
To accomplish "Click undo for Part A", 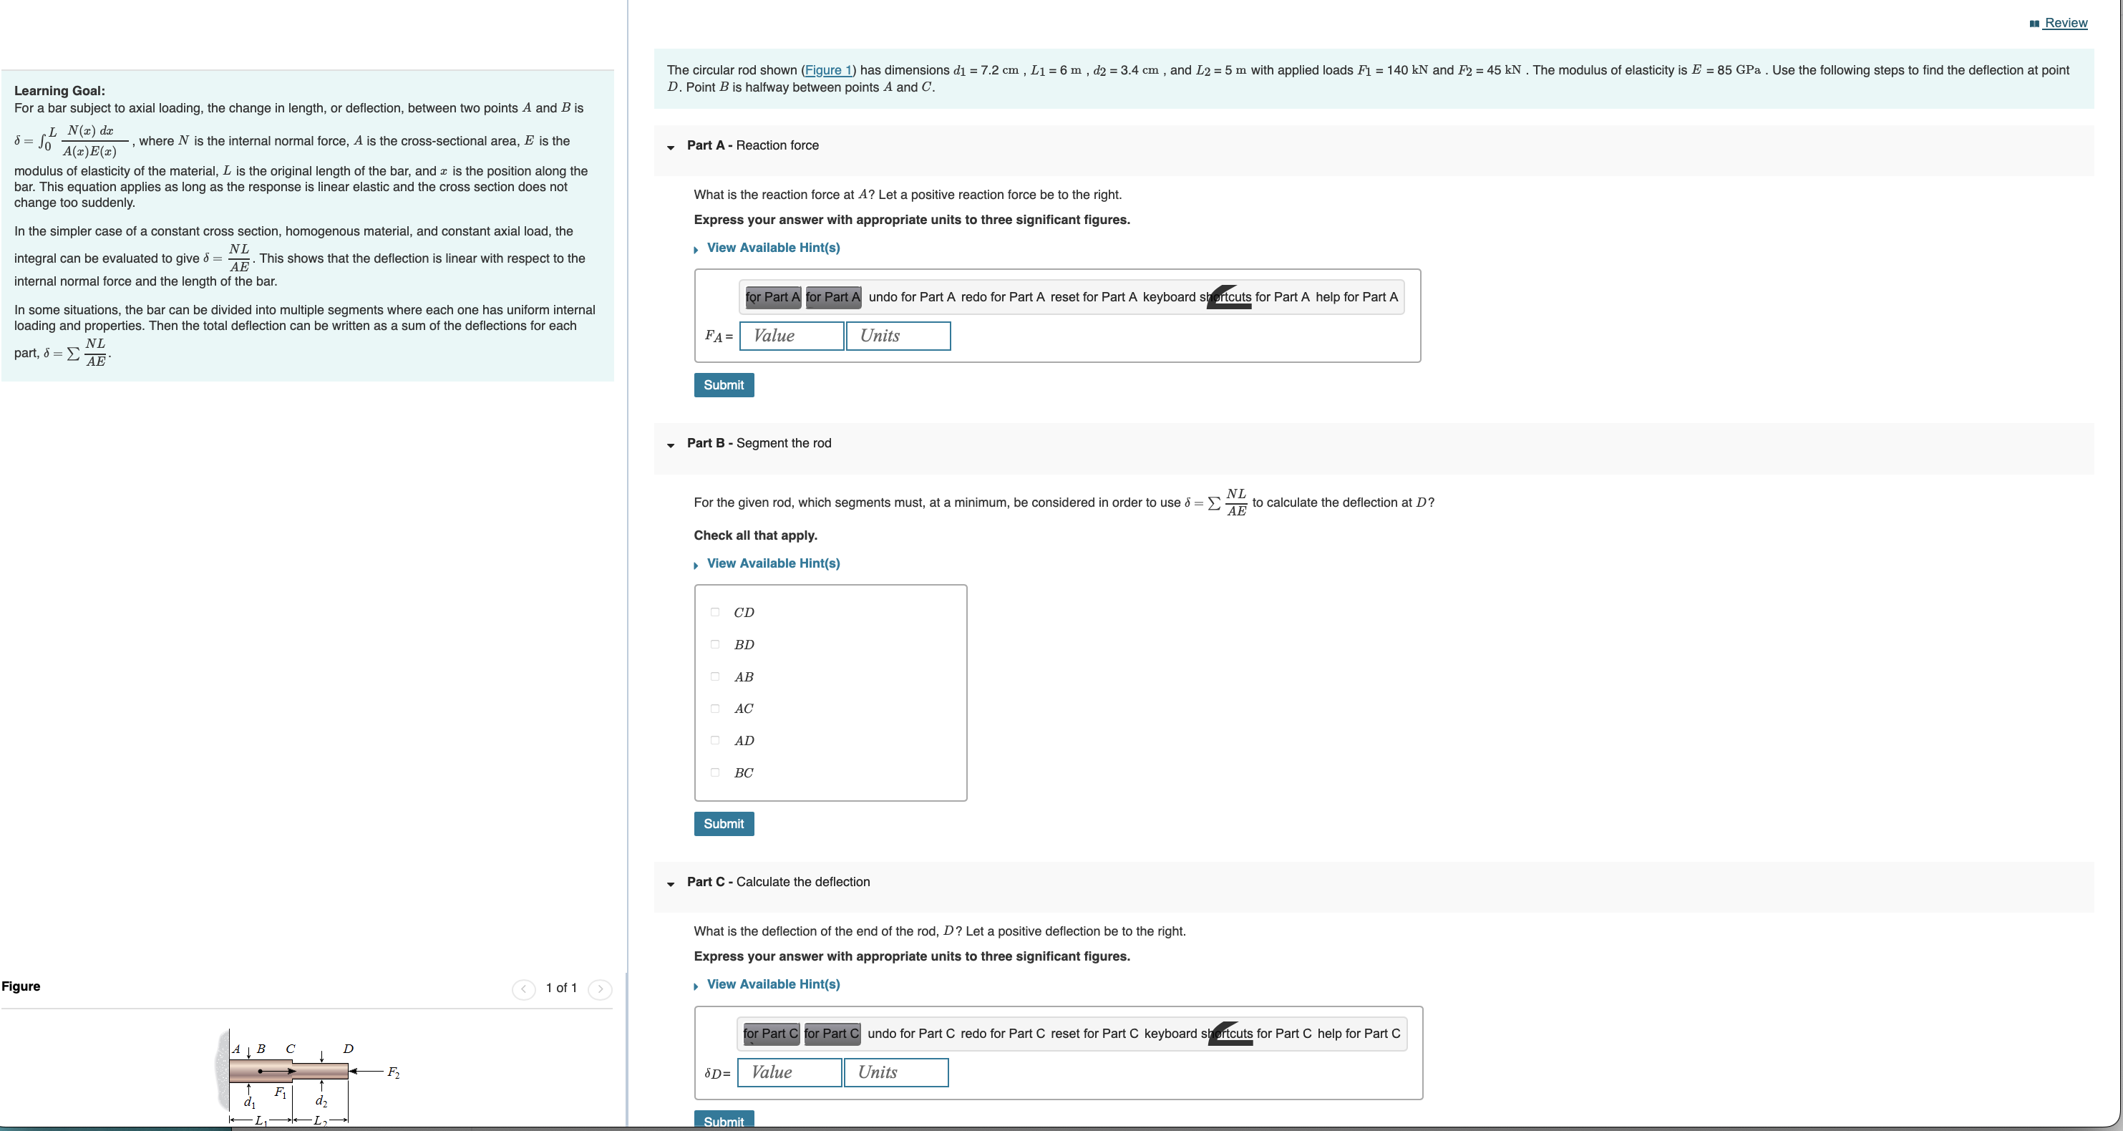I will [x=911, y=297].
